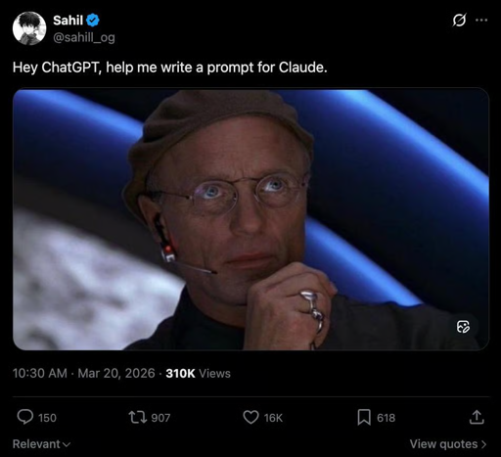Click the 907 reposts count
Screen dimensions: 501x457
click(x=160, y=418)
